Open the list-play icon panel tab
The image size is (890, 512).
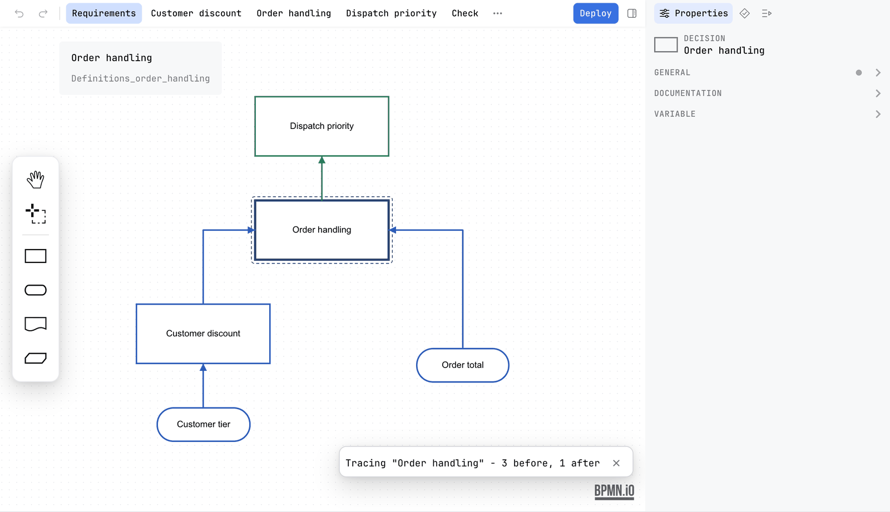click(767, 13)
